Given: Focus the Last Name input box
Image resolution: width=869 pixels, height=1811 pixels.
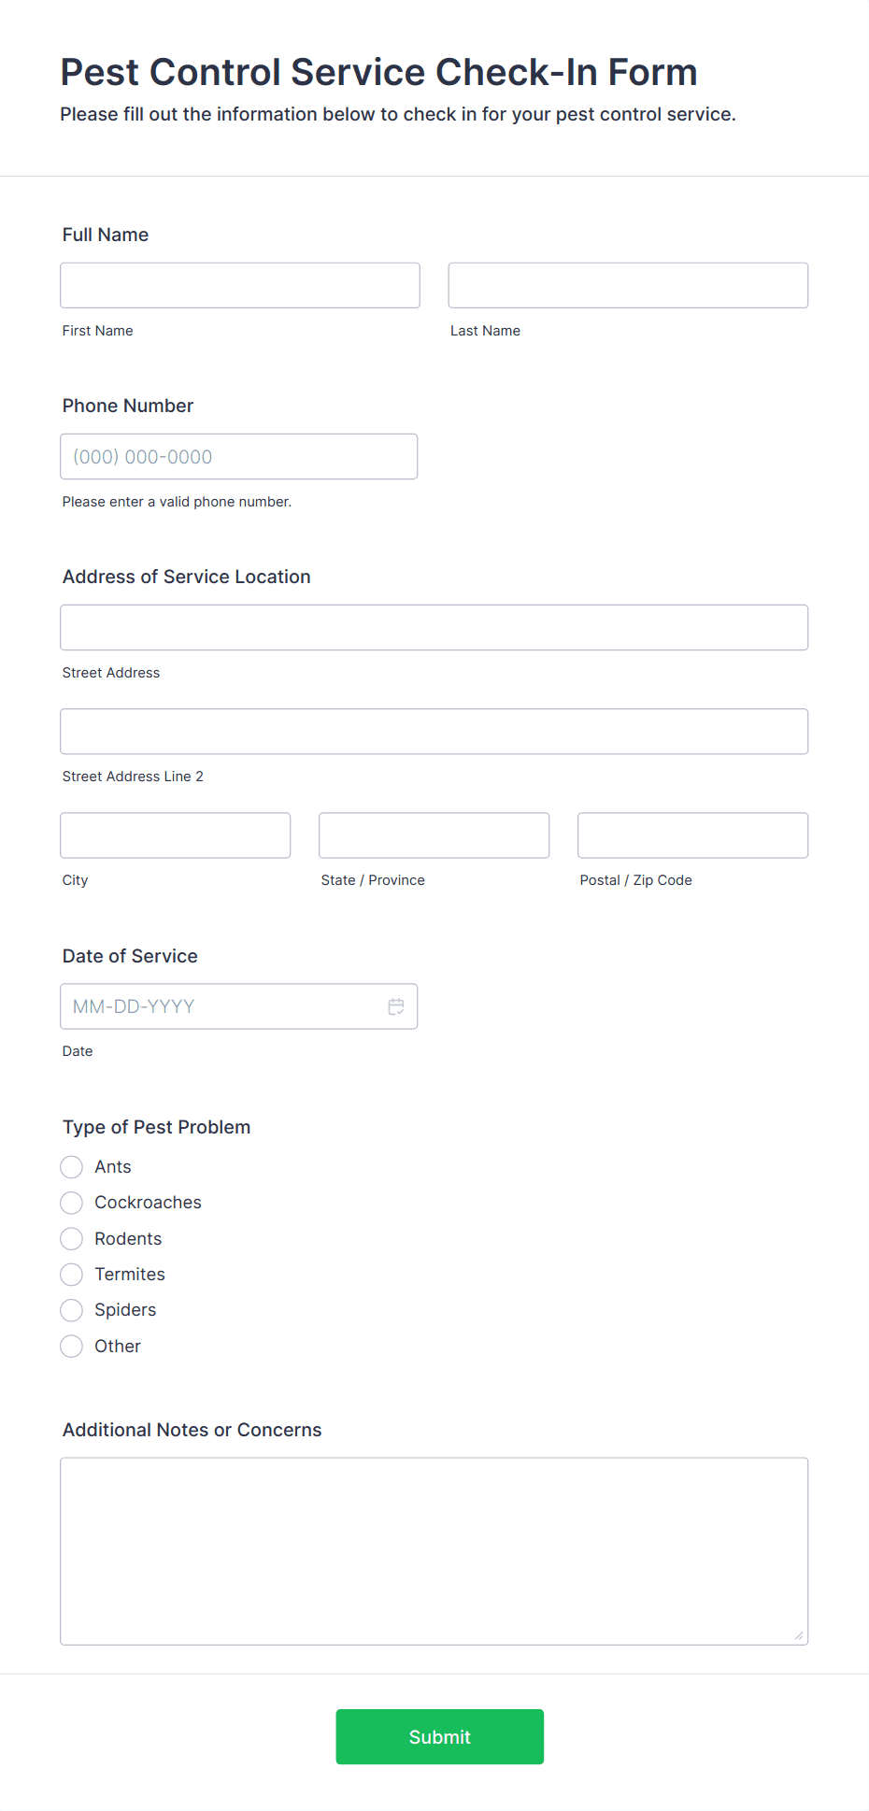Looking at the screenshot, I should tap(628, 285).
